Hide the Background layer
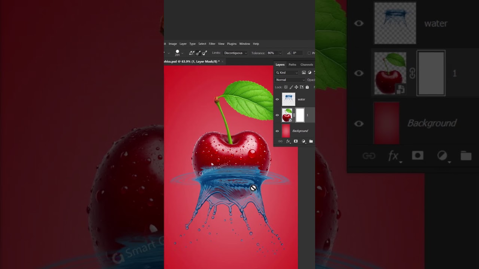This screenshot has width=479, height=269. 277,131
